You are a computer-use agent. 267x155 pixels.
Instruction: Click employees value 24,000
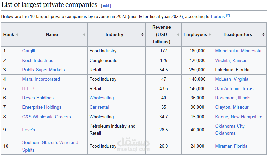[x=197, y=146]
